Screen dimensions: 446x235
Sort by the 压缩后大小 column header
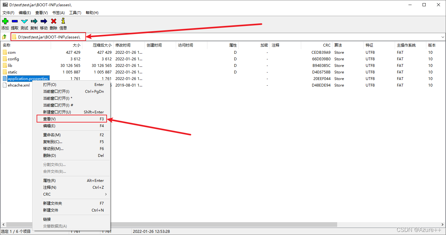(x=98, y=45)
